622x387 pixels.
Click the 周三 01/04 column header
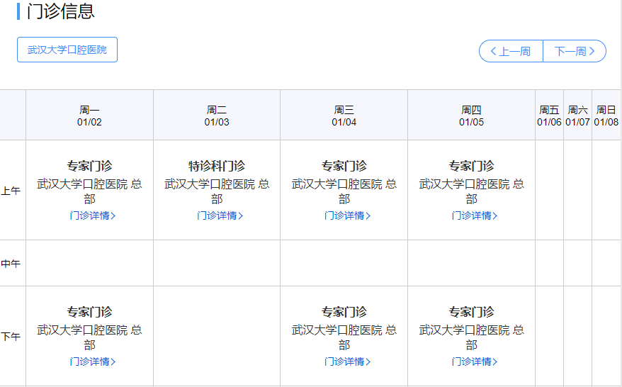pyautogui.click(x=344, y=116)
